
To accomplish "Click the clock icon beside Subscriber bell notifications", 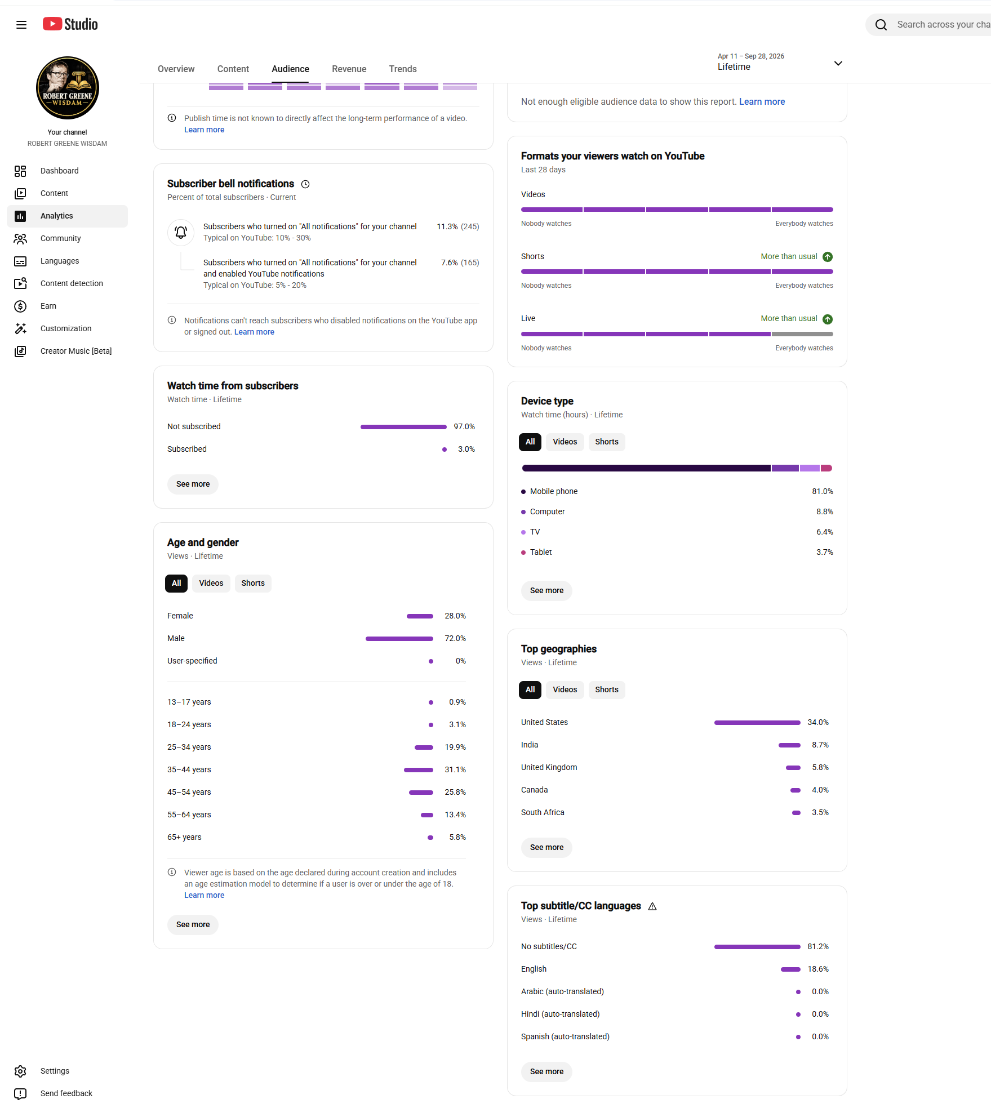I will (x=305, y=184).
